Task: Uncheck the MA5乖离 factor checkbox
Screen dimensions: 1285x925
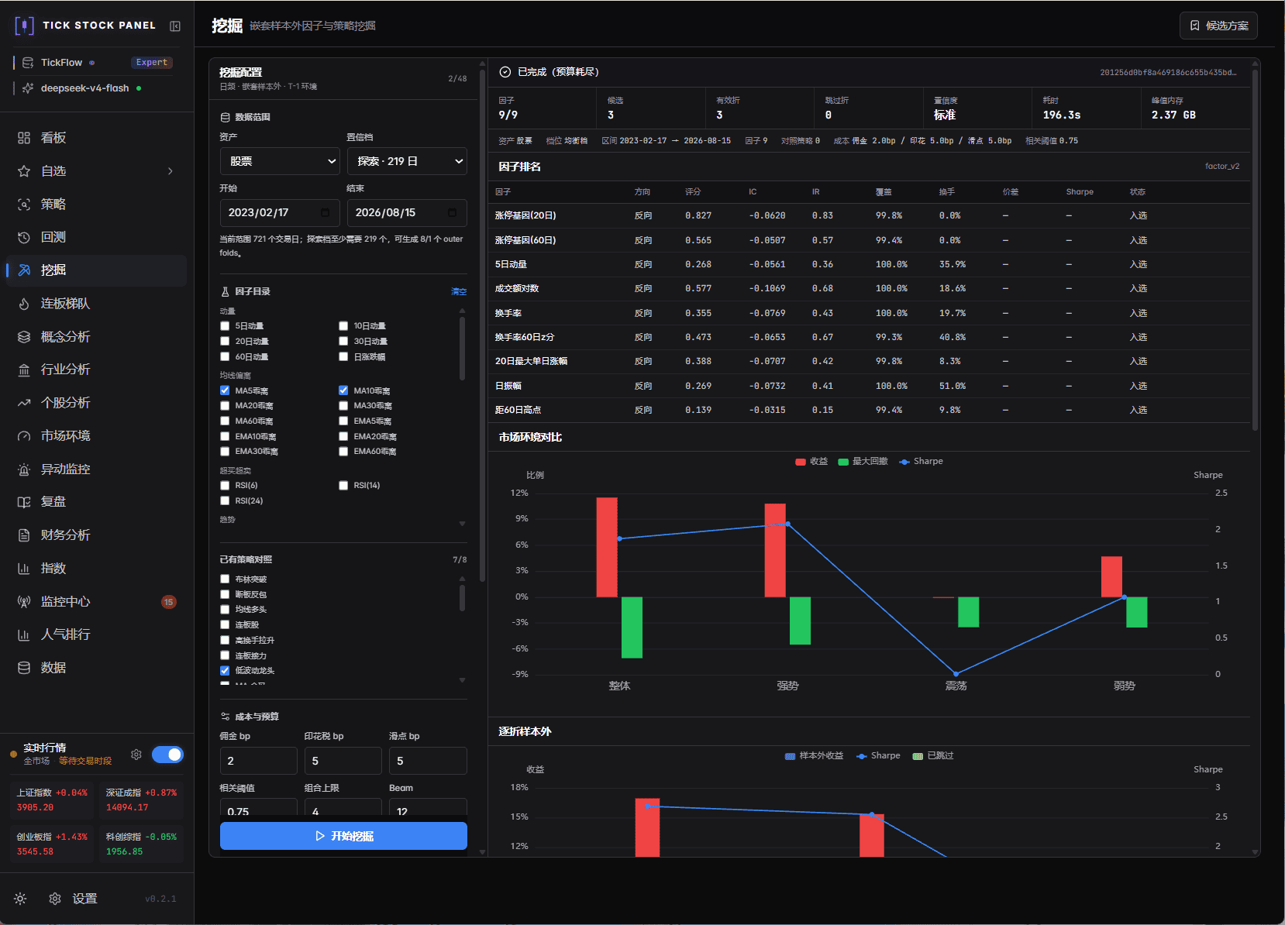Action: (225, 390)
